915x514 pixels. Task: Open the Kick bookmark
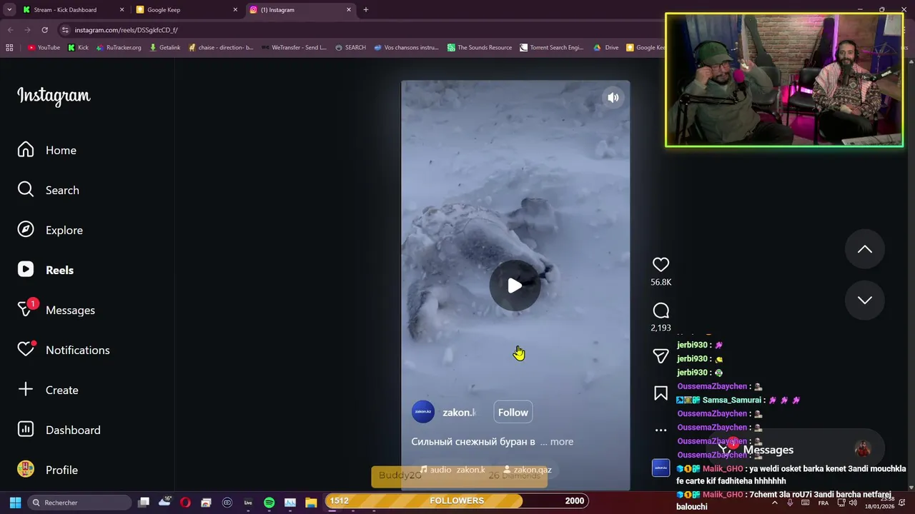tap(79, 48)
